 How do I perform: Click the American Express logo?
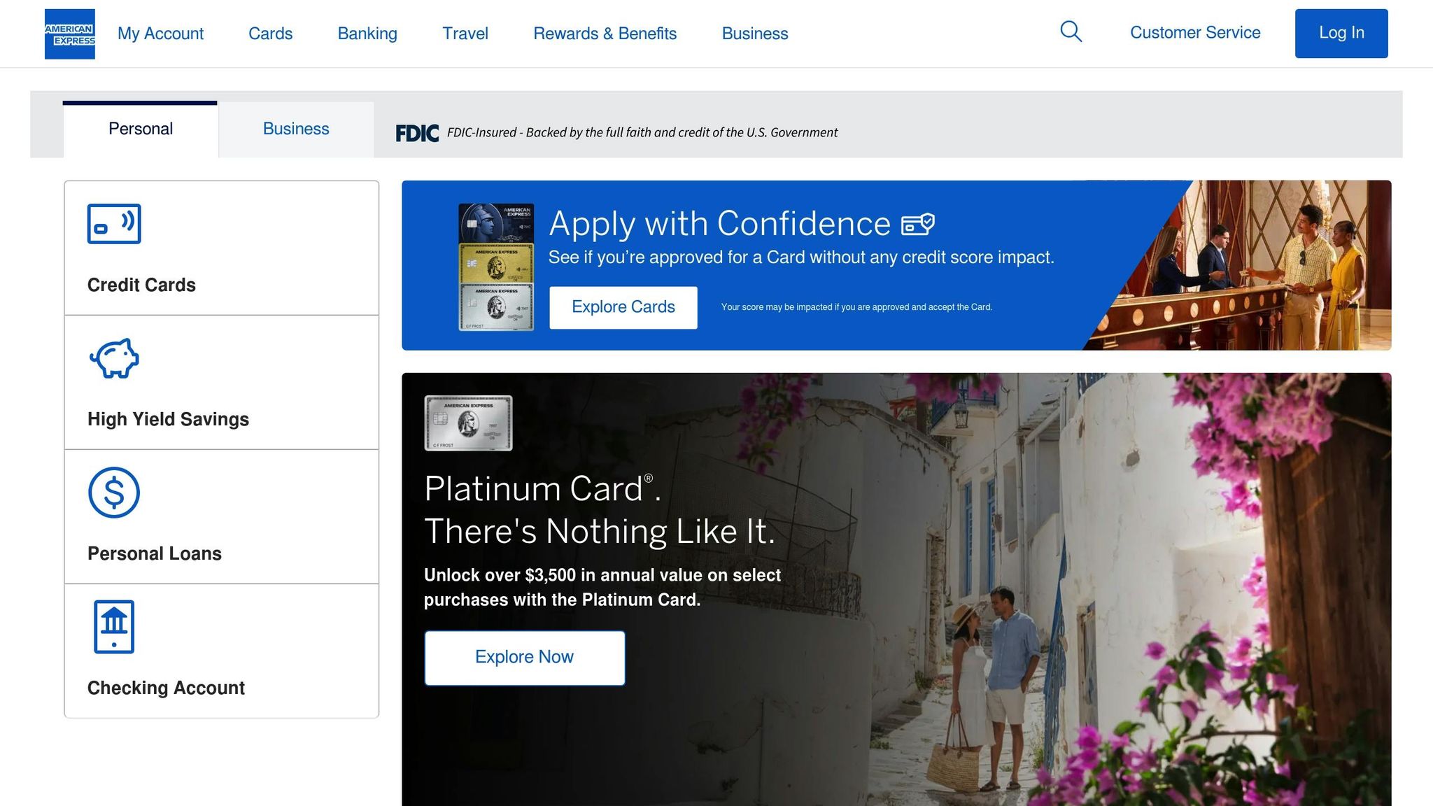pyautogui.click(x=70, y=34)
